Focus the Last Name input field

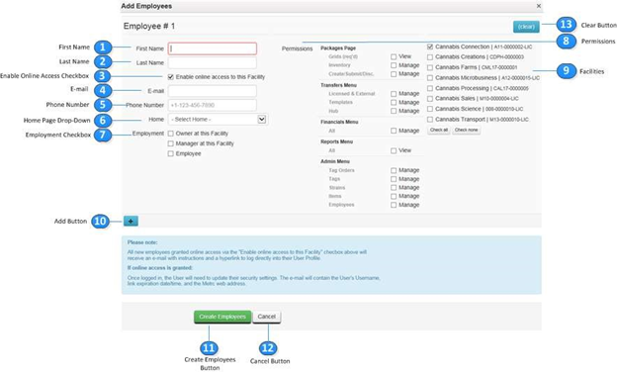pyautogui.click(x=213, y=63)
